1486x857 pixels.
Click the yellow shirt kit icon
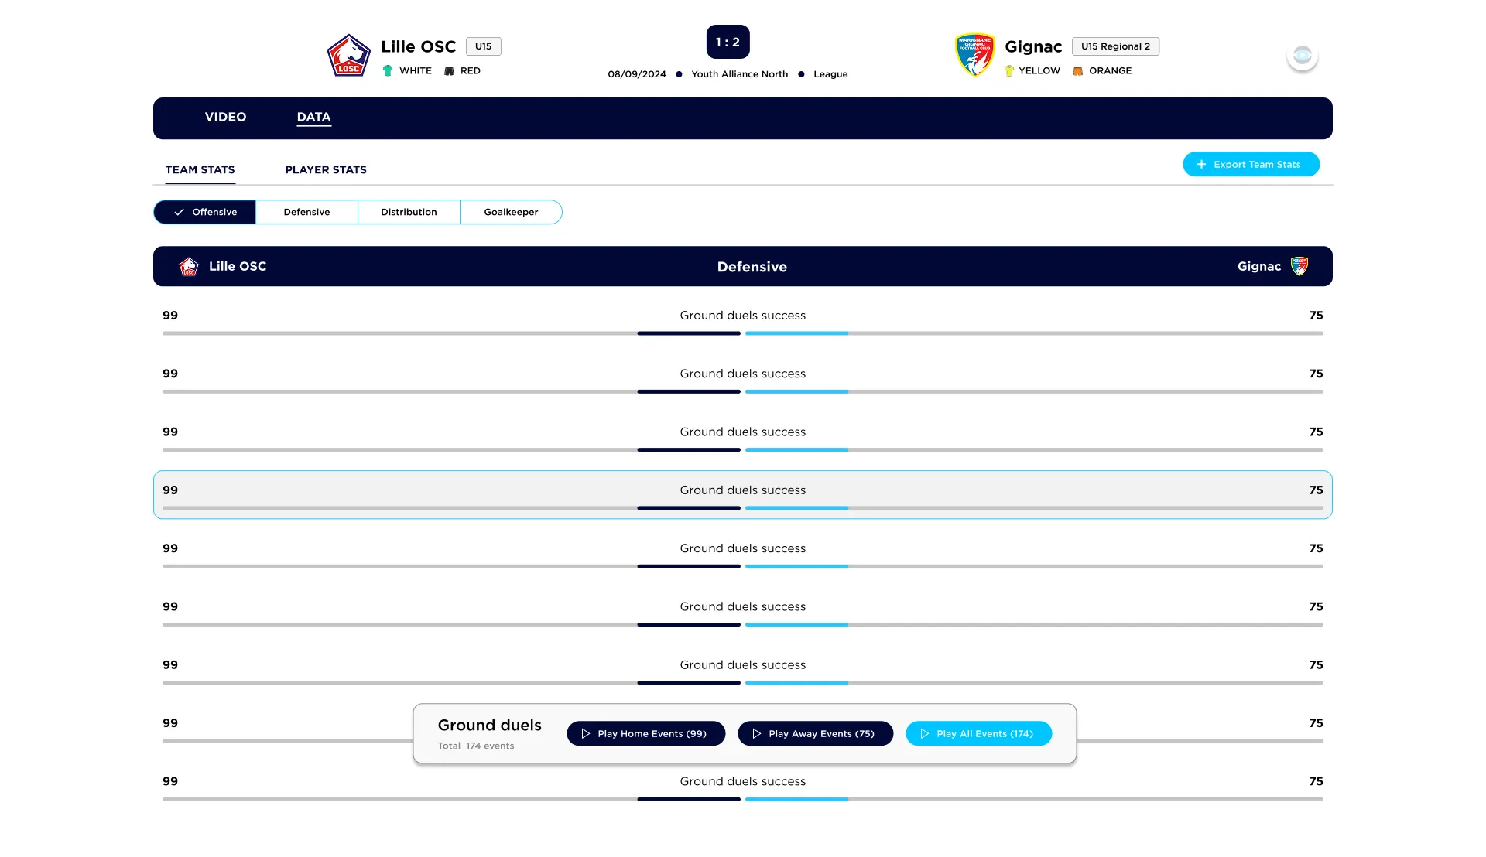pos(1009,70)
